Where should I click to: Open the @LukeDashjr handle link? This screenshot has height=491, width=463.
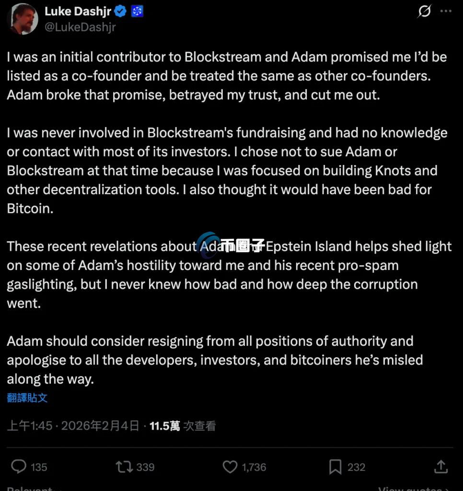tap(80, 27)
